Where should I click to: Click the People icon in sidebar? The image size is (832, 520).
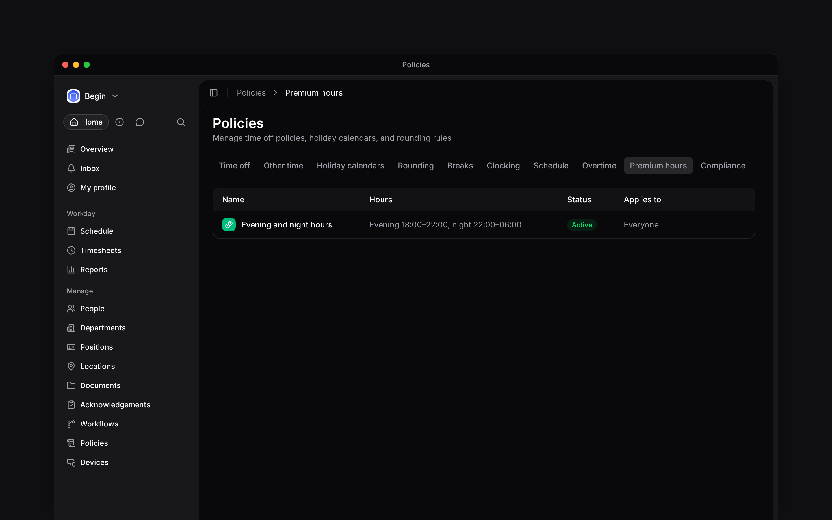pyautogui.click(x=71, y=309)
